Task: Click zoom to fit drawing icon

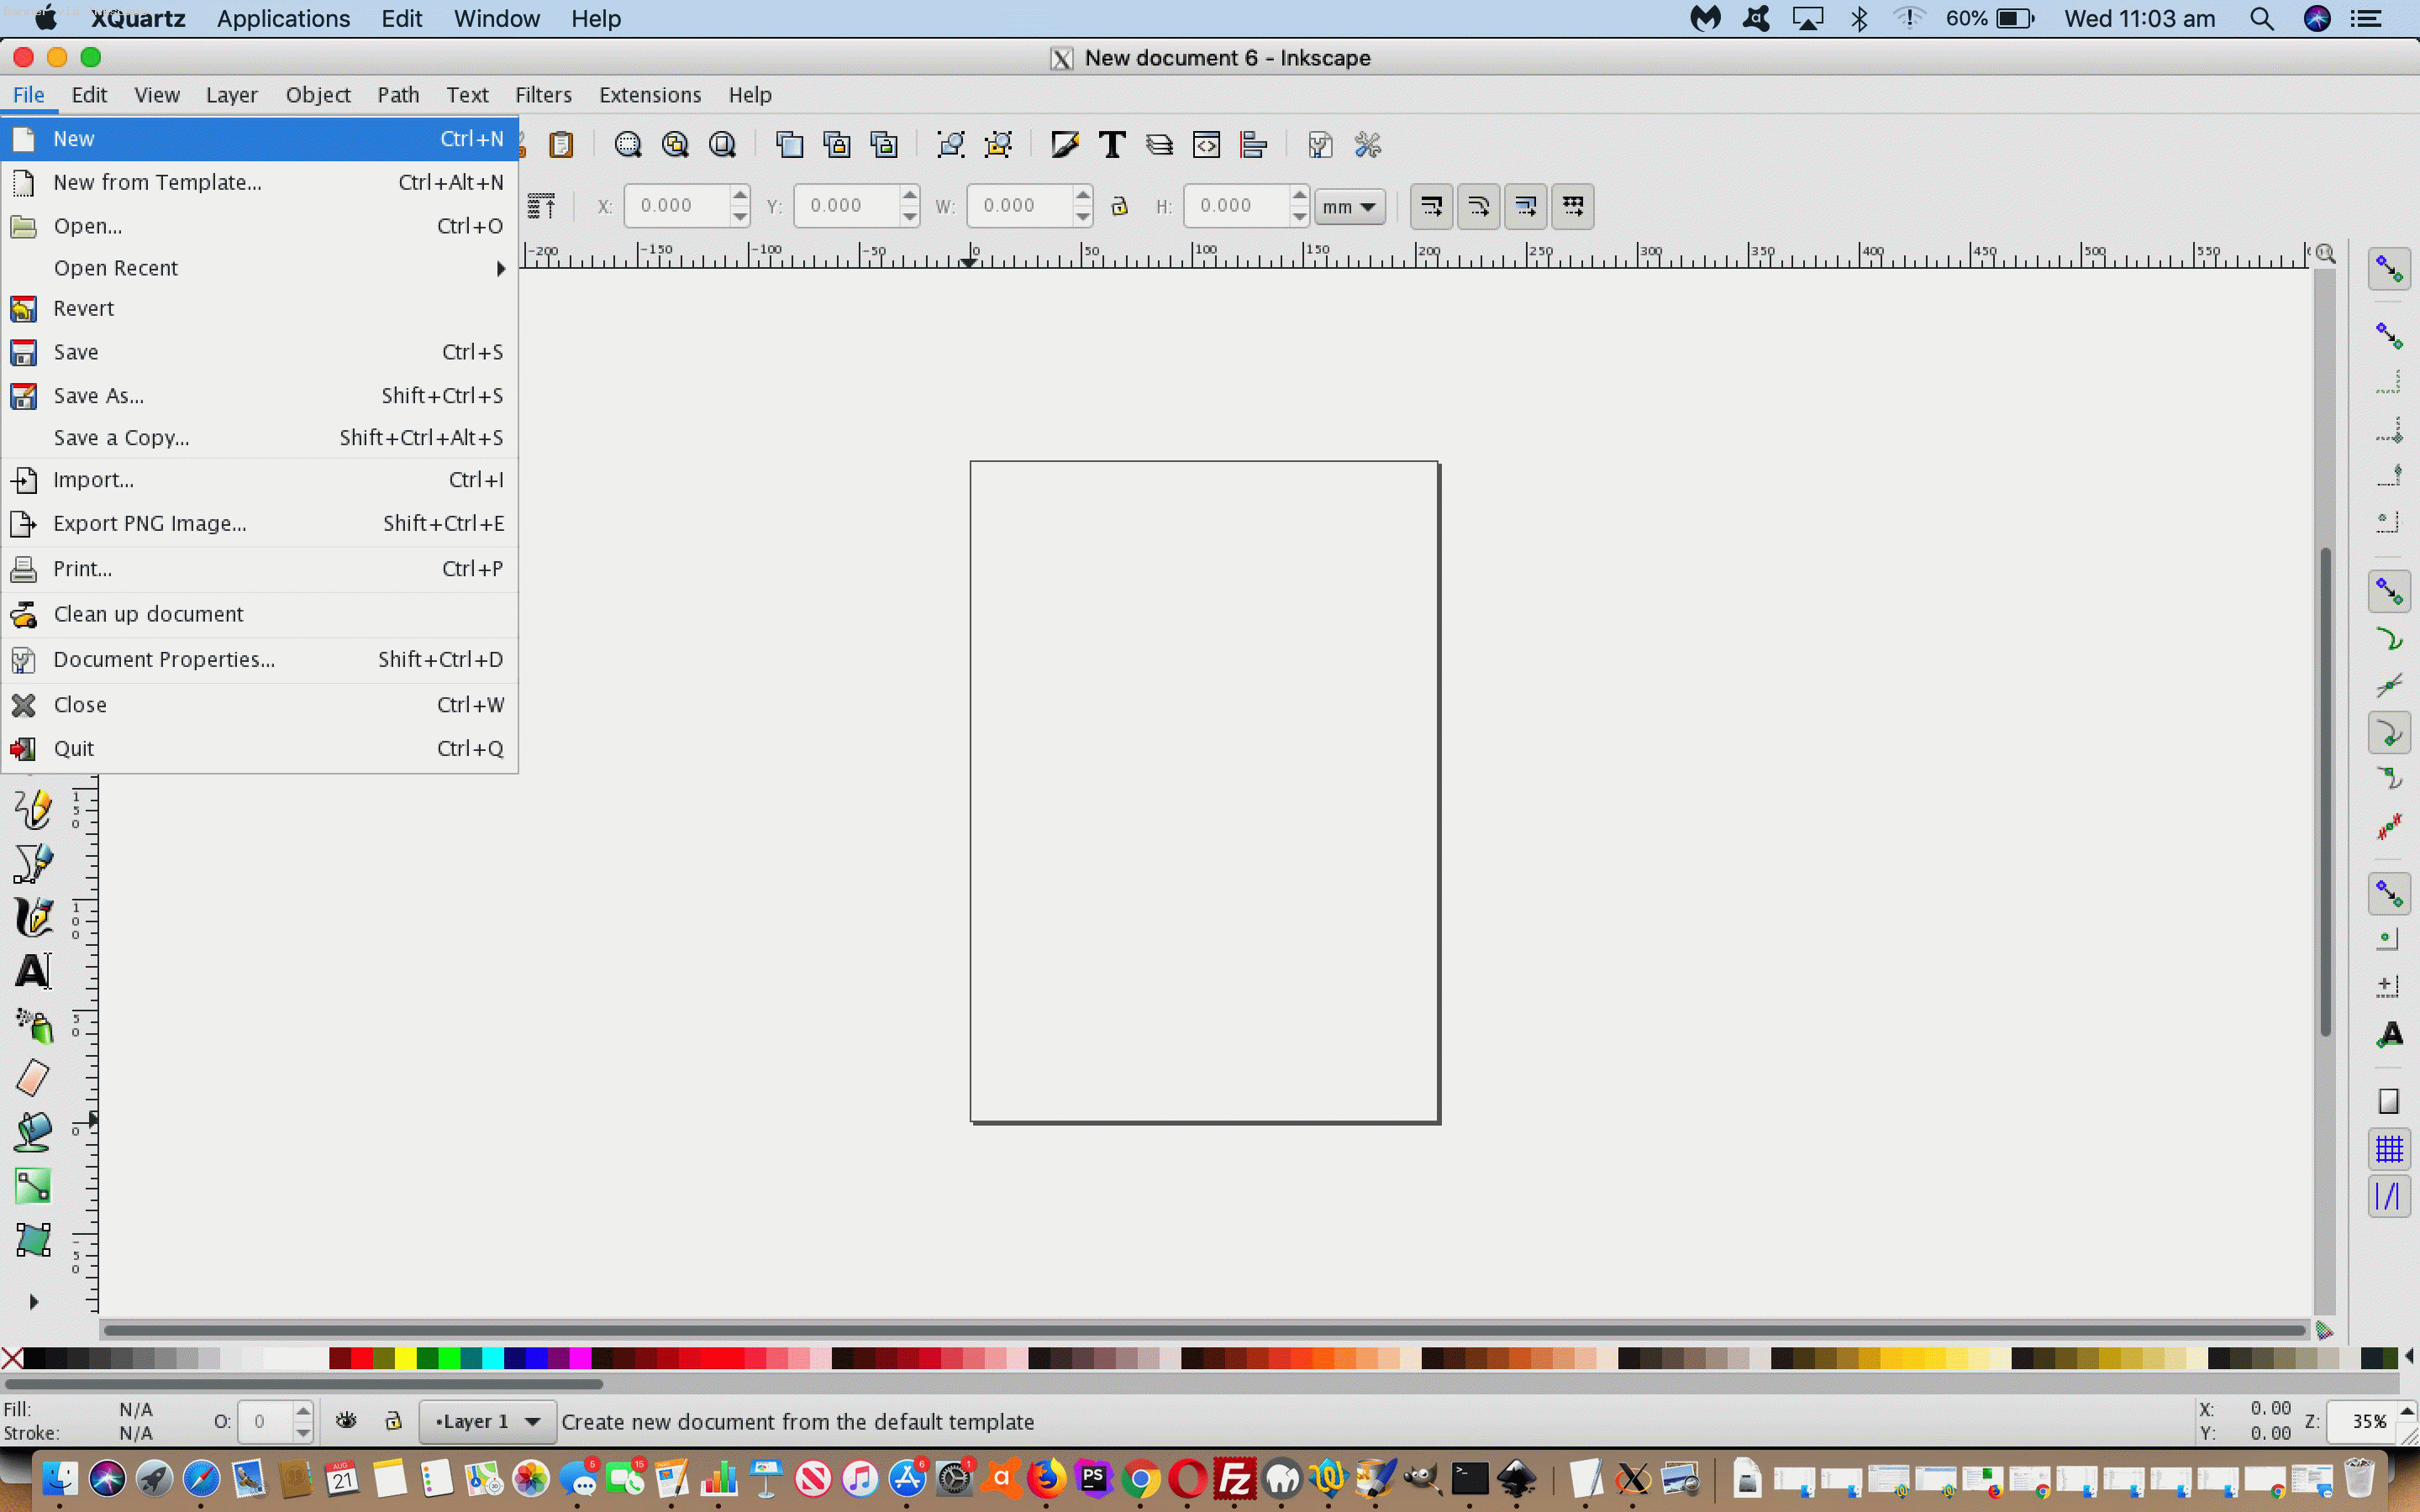Action: pyautogui.click(x=675, y=145)
